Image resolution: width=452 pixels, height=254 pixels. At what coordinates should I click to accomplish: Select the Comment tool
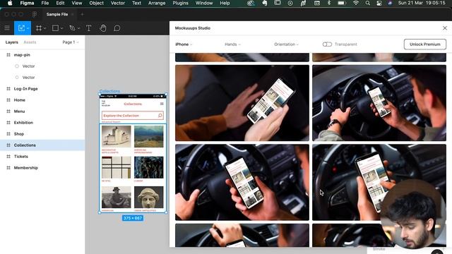117,28
